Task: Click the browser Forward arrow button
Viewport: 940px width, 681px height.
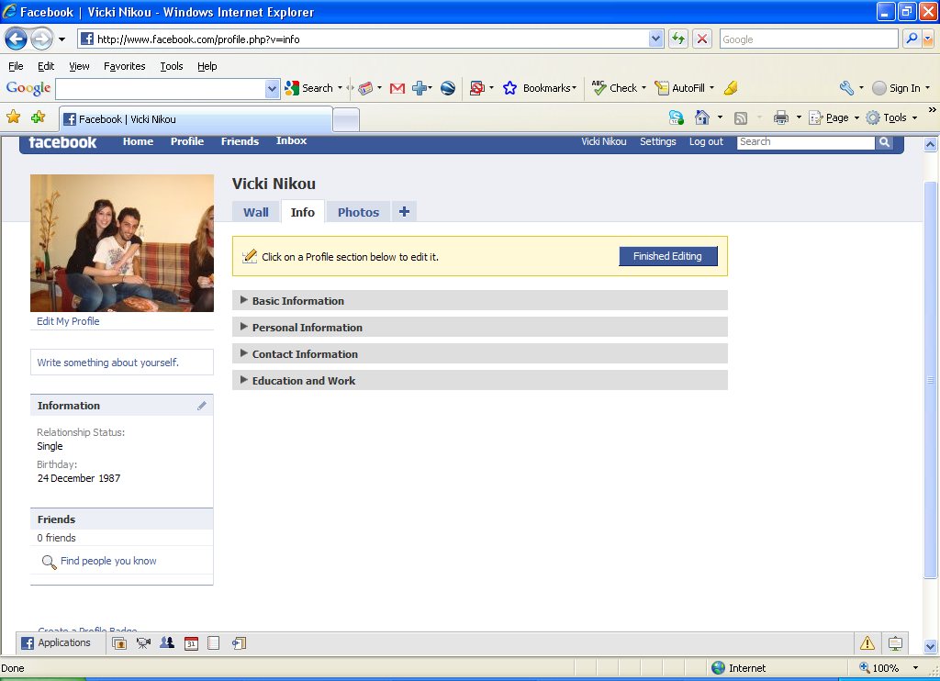Action: coord(41,39)
